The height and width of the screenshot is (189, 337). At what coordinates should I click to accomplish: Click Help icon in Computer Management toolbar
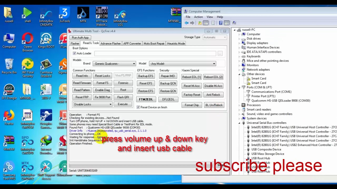(x=221, y=23)
